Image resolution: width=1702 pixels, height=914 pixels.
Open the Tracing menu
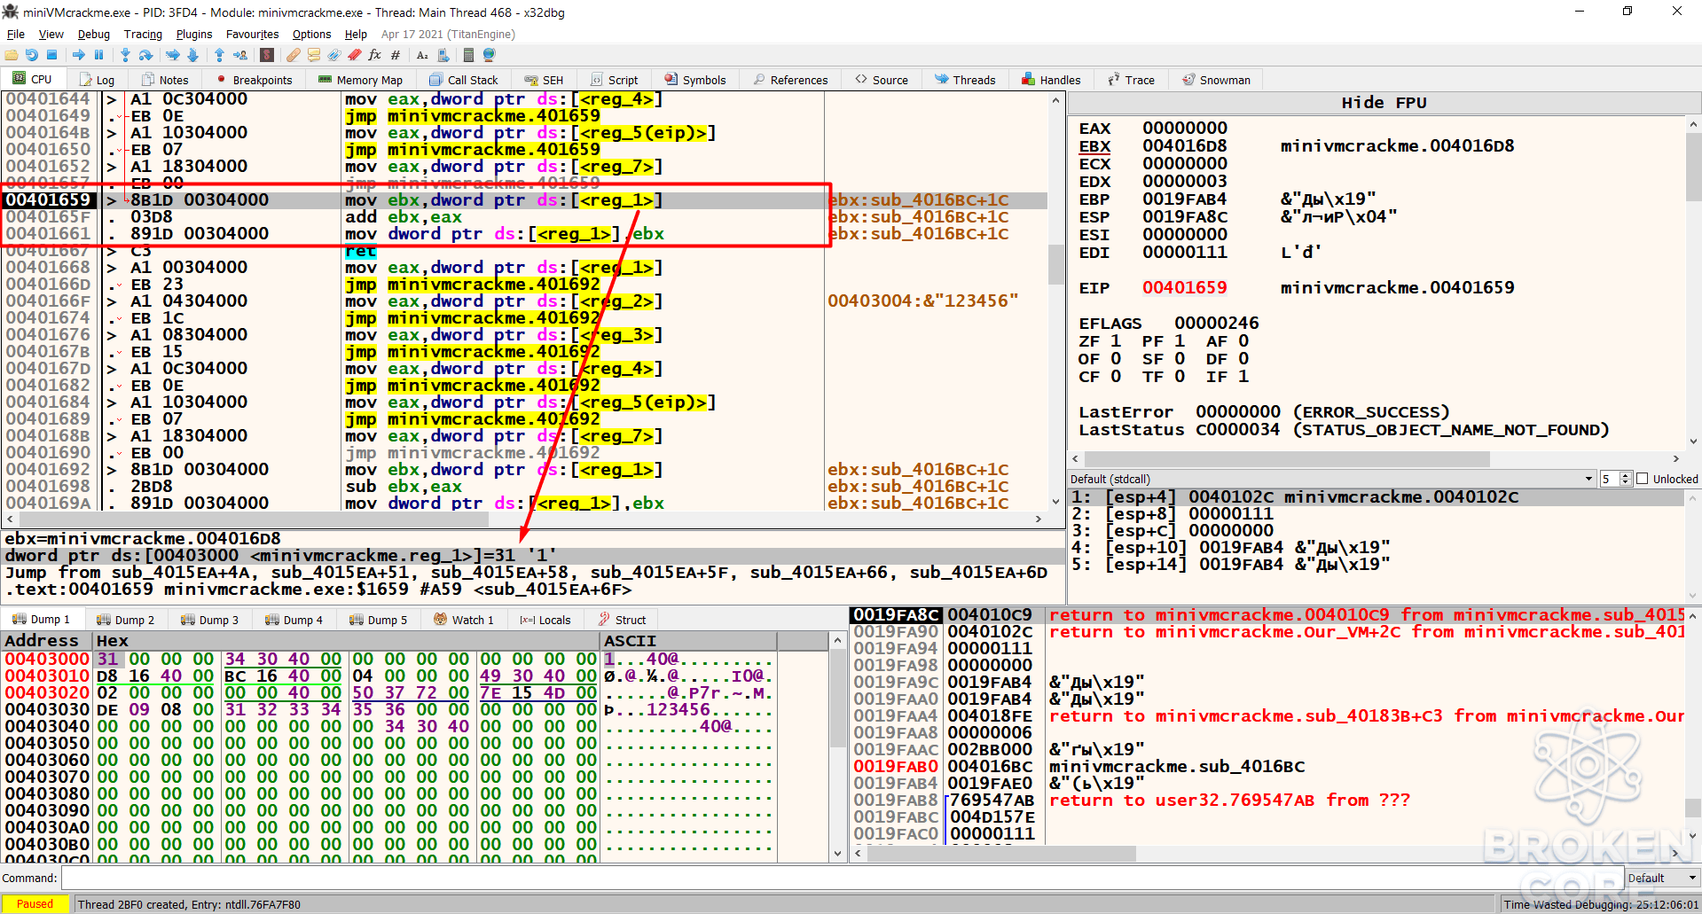click(x=143, y=34)
